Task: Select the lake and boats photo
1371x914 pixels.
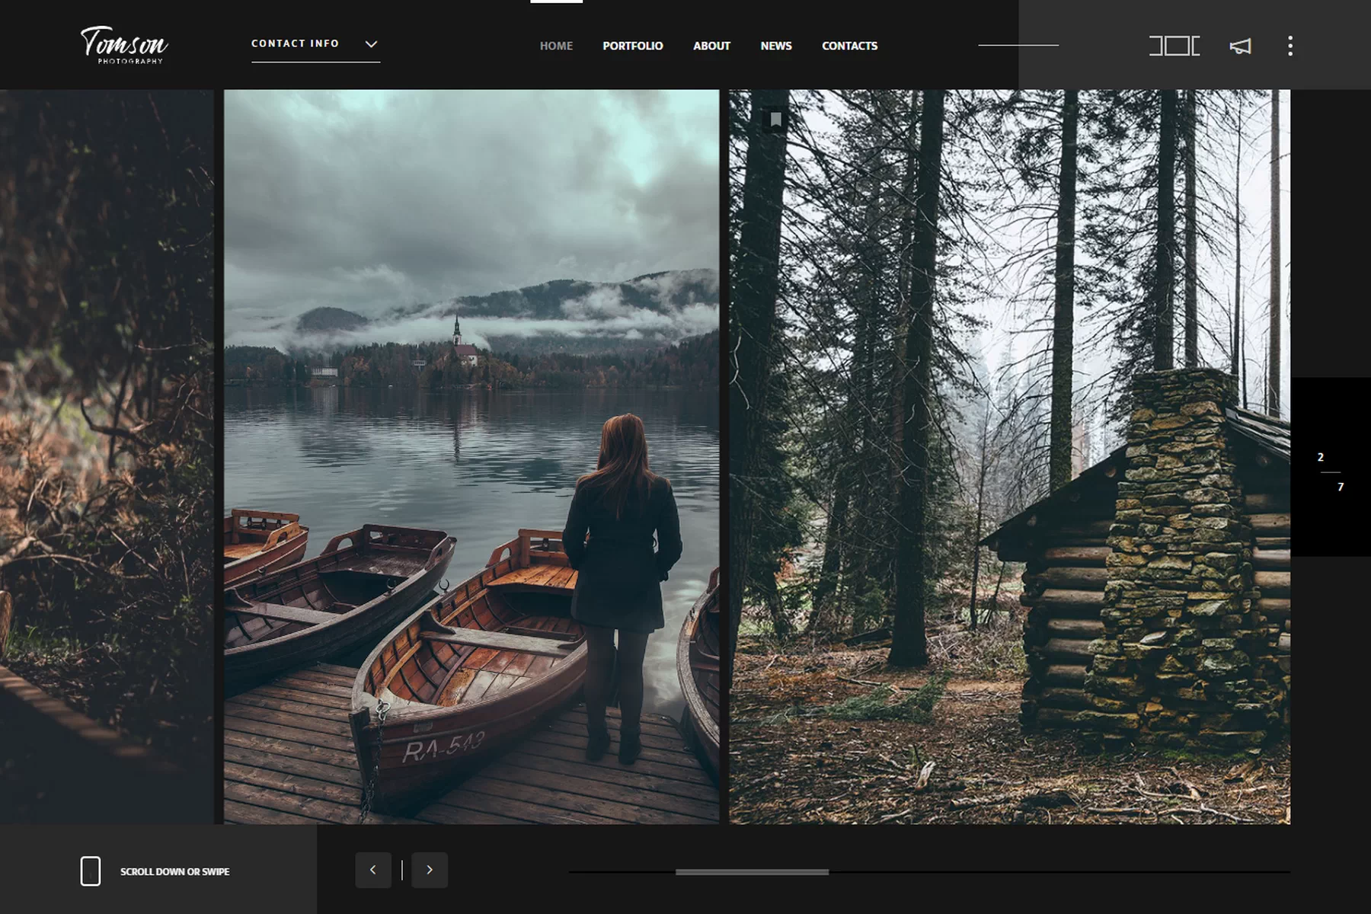Action: pyautogui.click(x=471, y=457)
